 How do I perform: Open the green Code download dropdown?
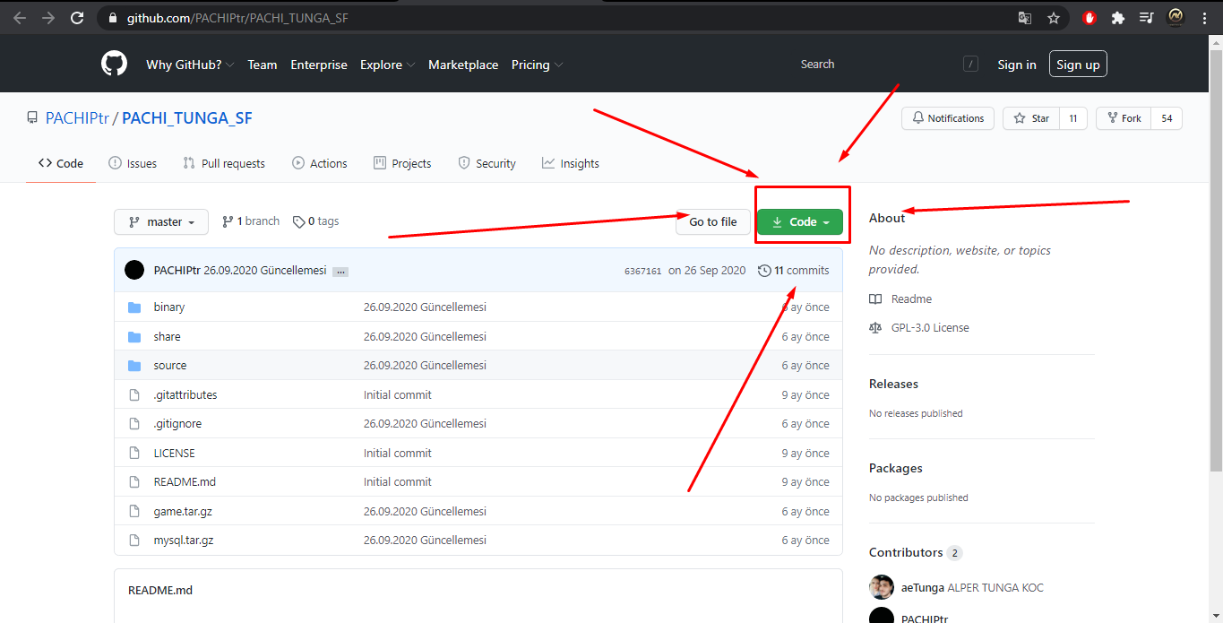[x=800, y=222]
